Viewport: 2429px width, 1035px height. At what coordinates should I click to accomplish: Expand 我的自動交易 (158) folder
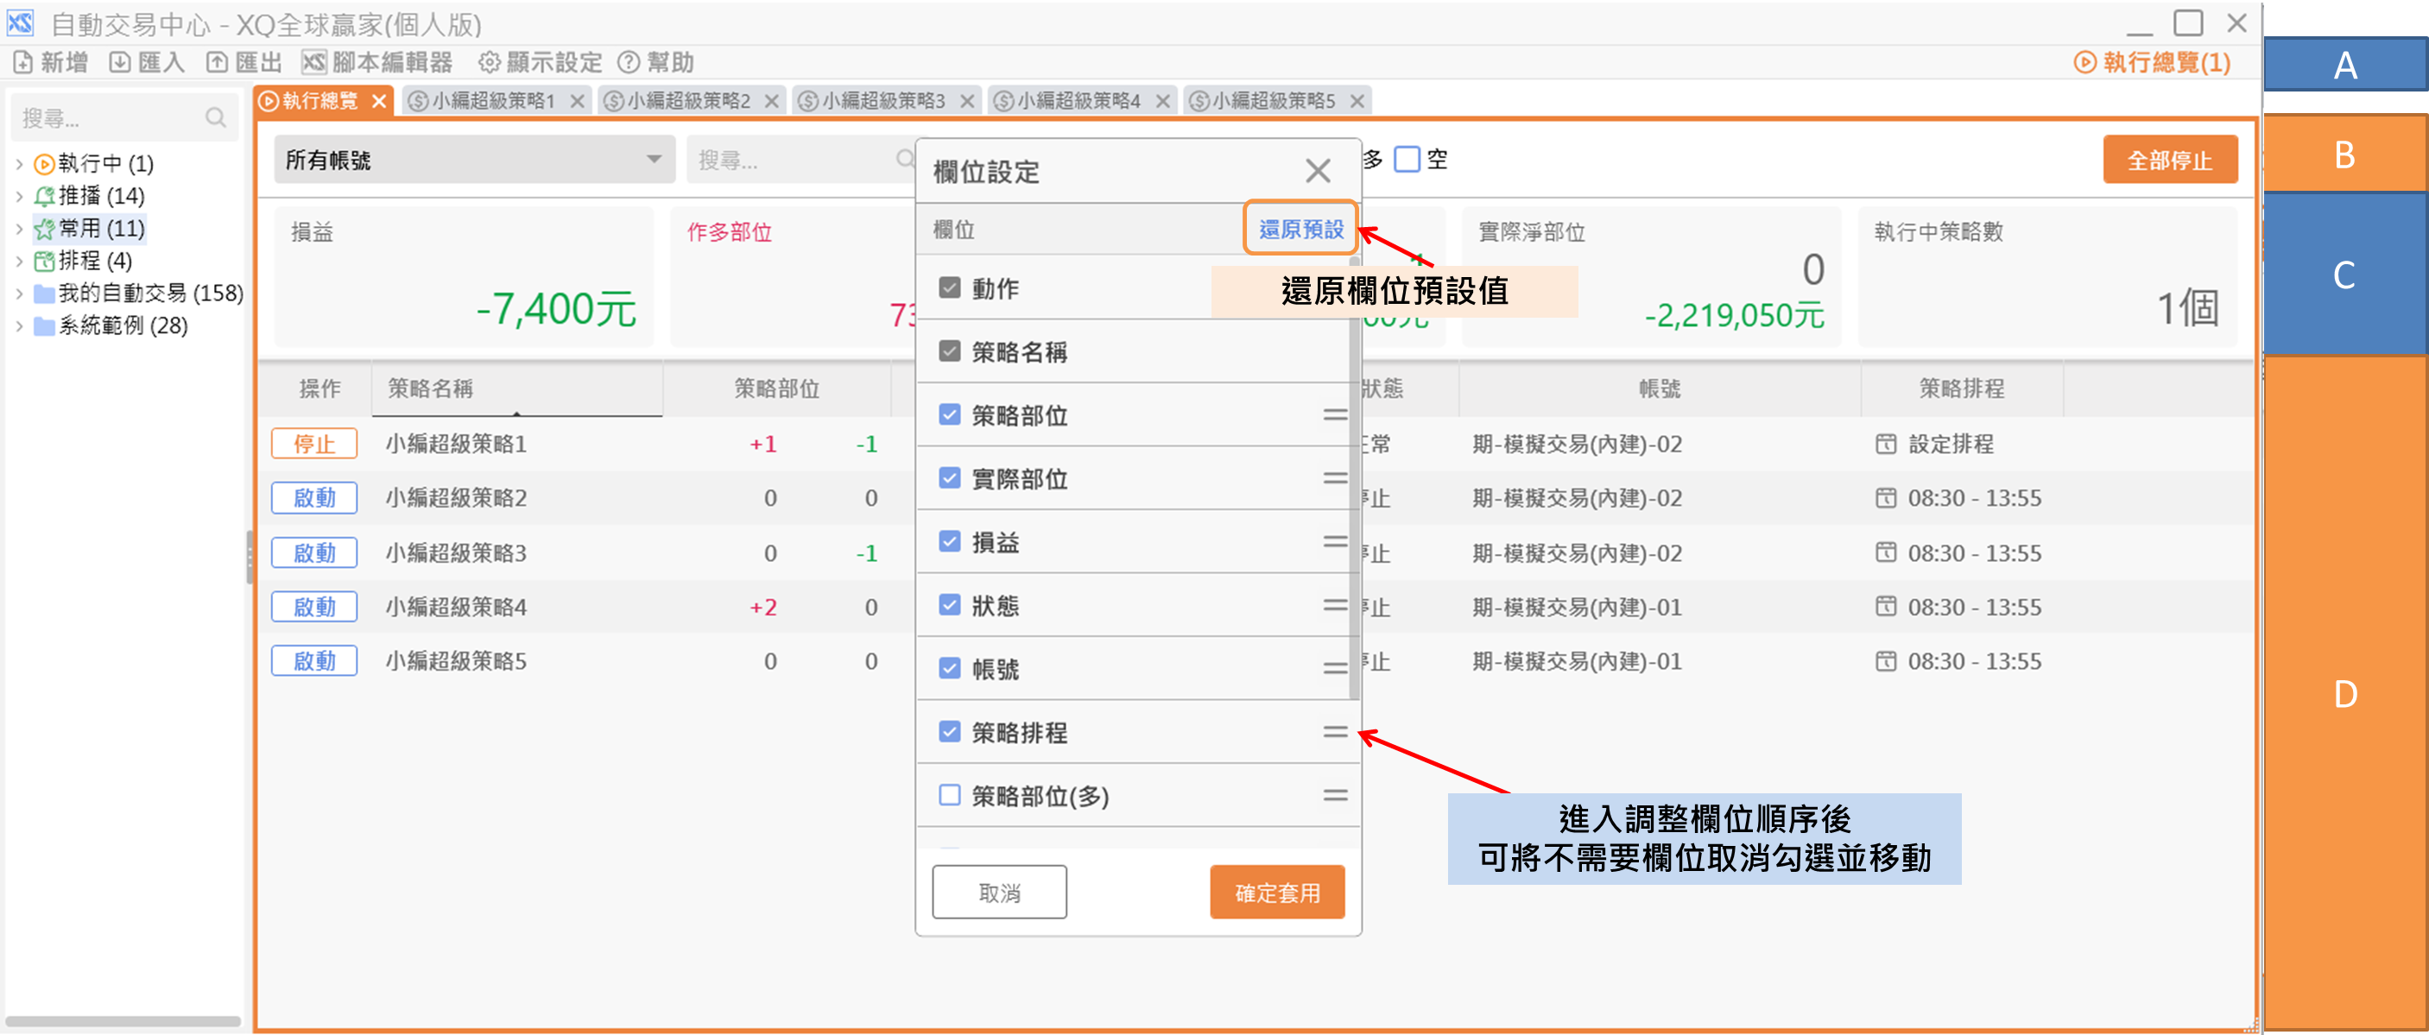[x=19, y=293]
